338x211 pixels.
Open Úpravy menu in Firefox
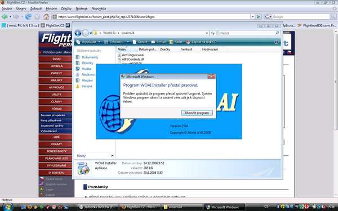[x=21, y=8]
